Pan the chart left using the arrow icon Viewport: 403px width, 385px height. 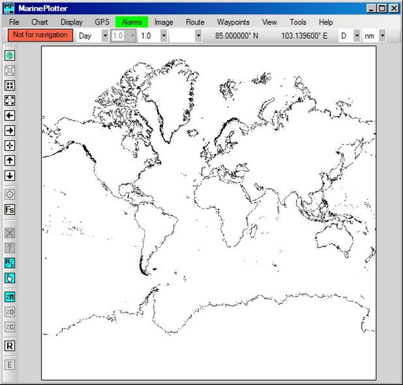[9, 116]
